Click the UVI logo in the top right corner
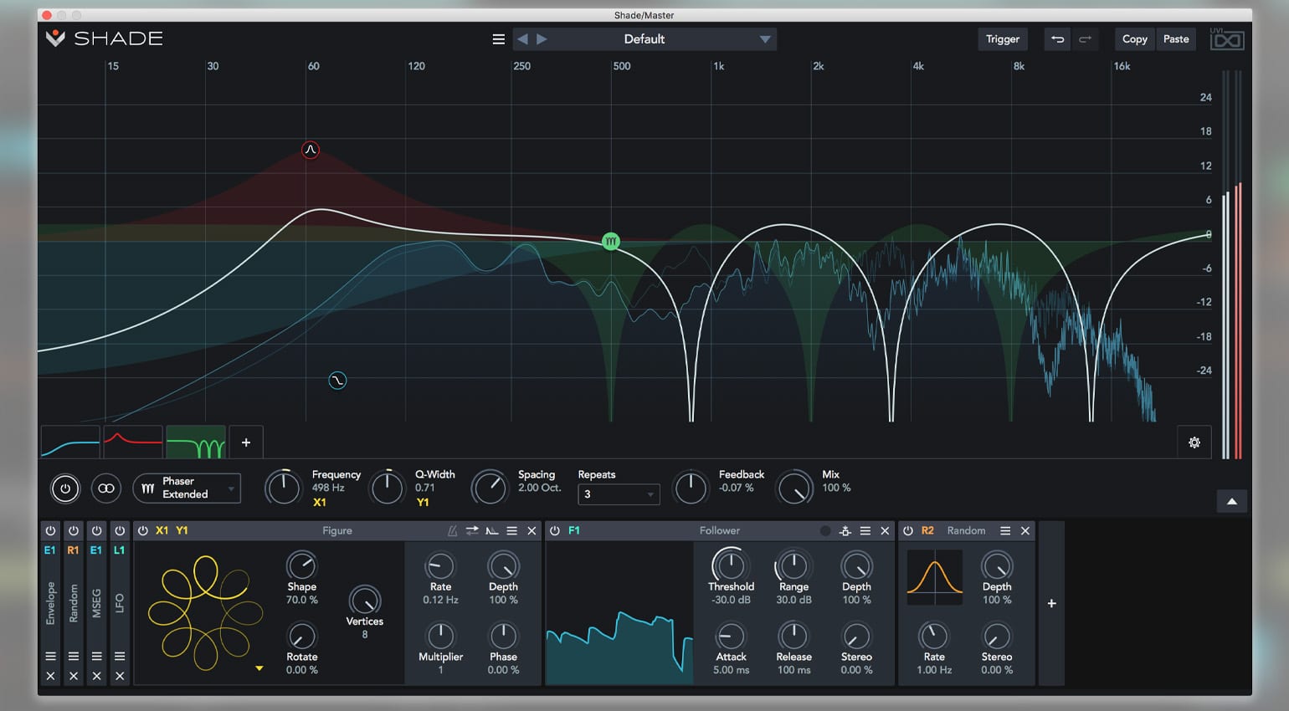 click(x=1227, y=38)
